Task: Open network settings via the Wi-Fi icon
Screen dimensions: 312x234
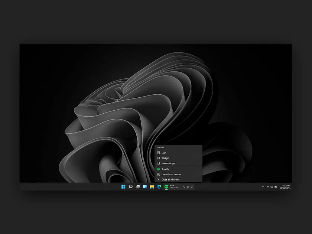Action: [x=268, y=187]
